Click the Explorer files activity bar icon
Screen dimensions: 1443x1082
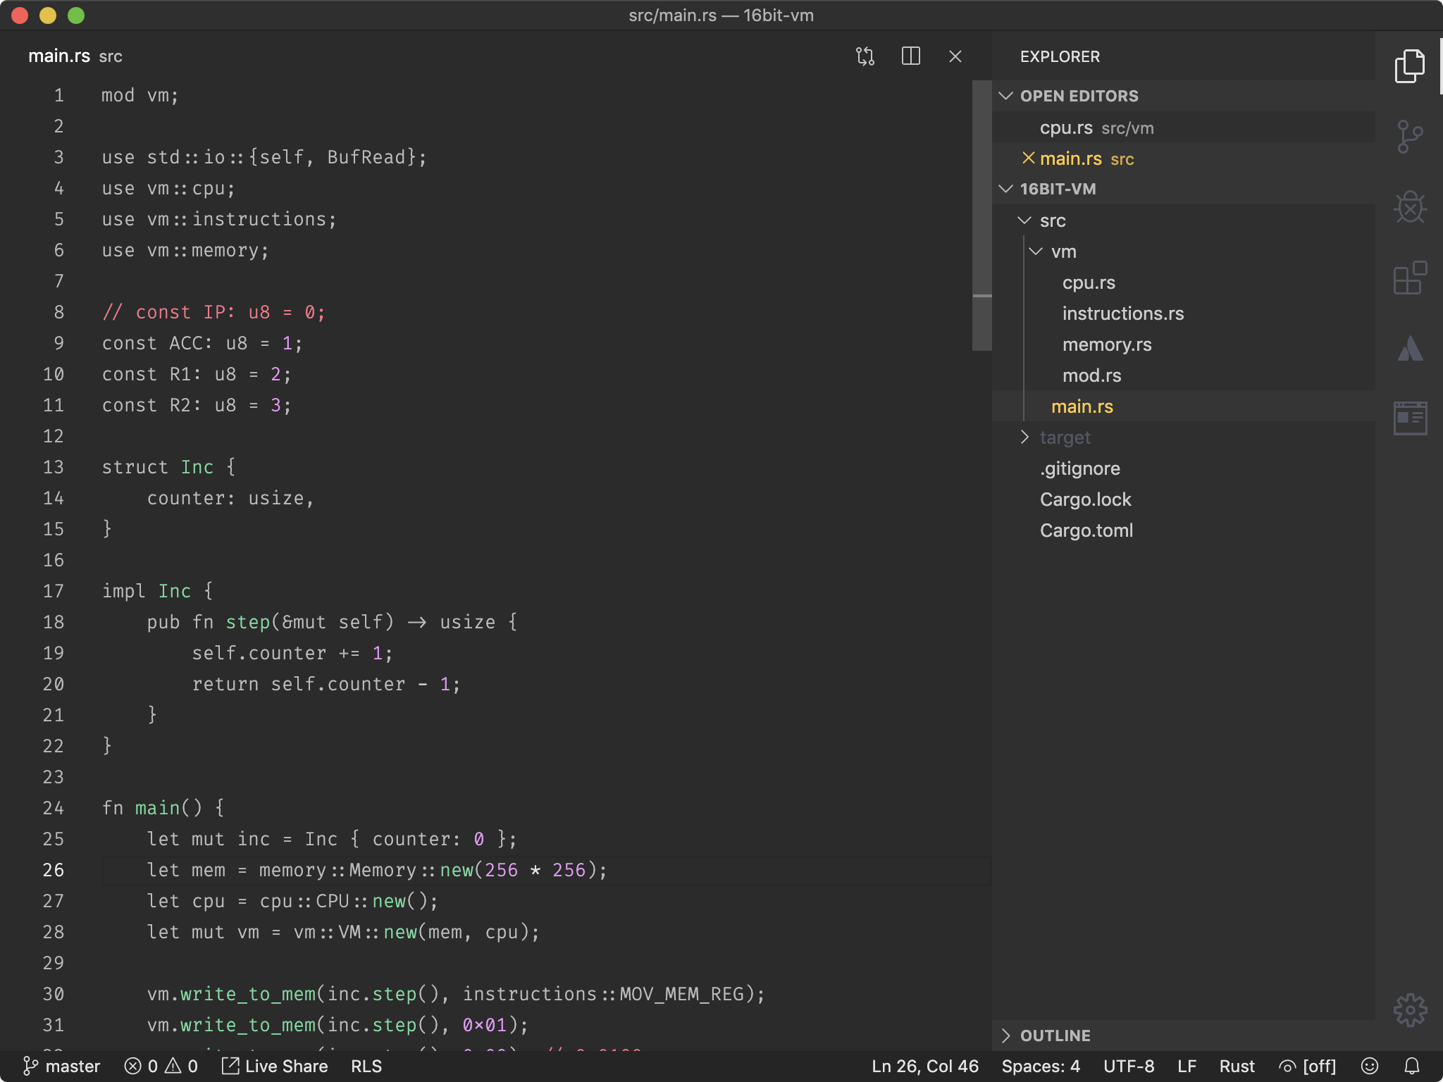point(1409,66)
